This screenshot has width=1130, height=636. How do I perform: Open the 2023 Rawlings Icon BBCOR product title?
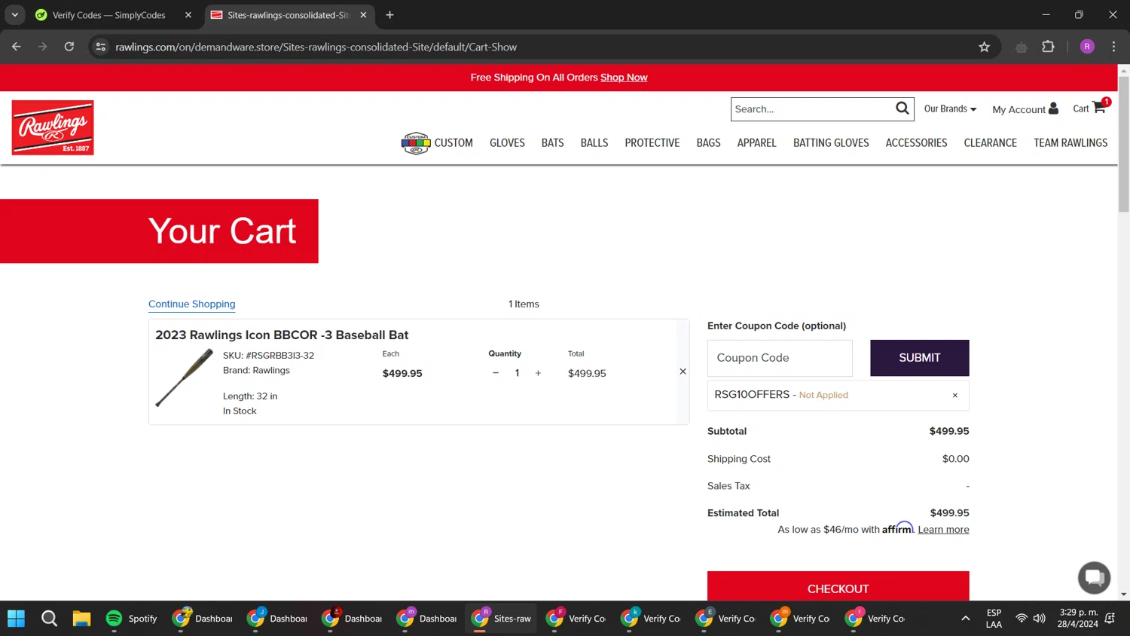(x=282, y=335)
